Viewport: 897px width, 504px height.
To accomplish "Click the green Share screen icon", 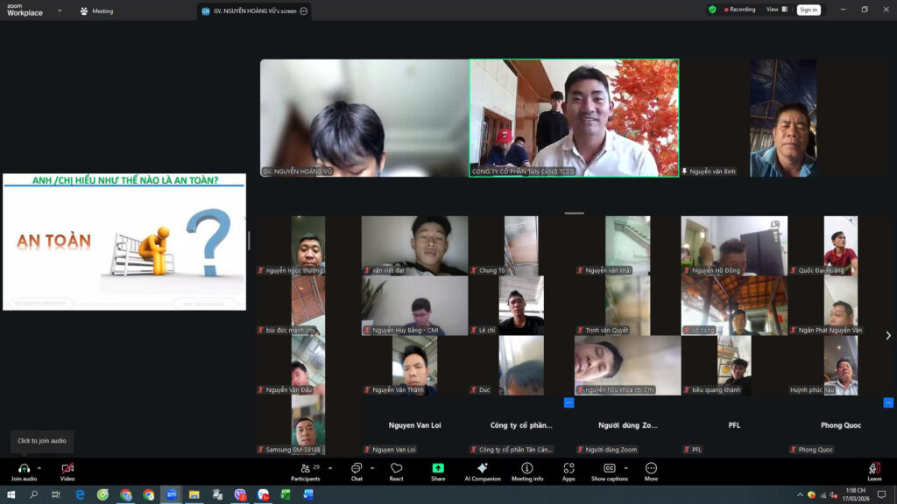I will pos(438,468).
